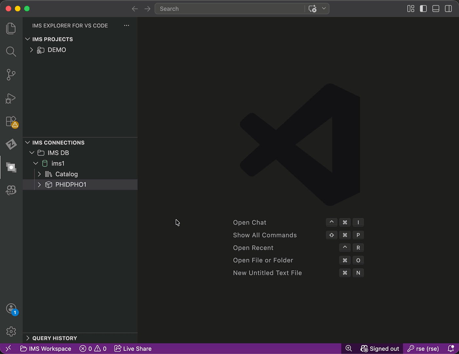Click the ims1 database icon
Viewport: 459px width, 354px height.
point(45,163)
